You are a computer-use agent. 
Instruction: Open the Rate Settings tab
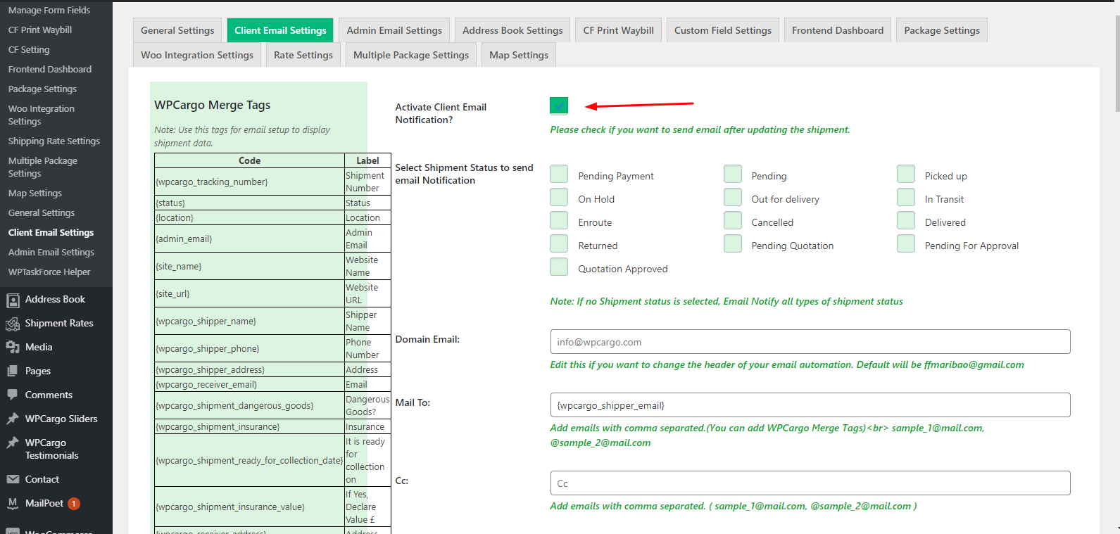tap(303, 55)
